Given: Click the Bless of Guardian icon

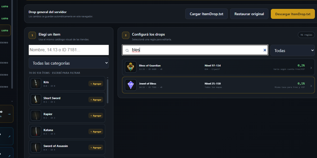Looking at the screenshot, I should [131, 67].
